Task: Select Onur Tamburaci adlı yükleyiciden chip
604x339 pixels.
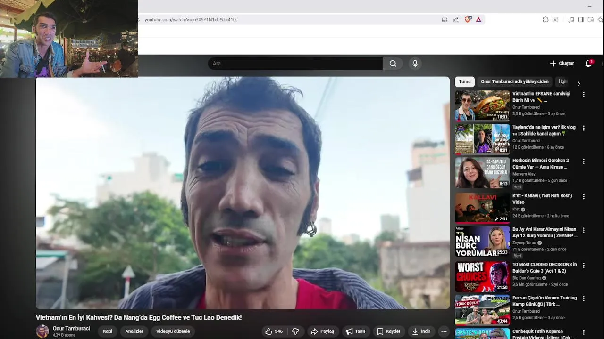Action: tap(514, 81)
